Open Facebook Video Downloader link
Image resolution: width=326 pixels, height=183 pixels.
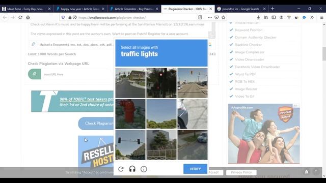pos(257,67)
